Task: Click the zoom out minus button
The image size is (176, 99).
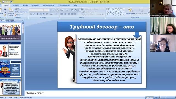Action: coord(160,98)
